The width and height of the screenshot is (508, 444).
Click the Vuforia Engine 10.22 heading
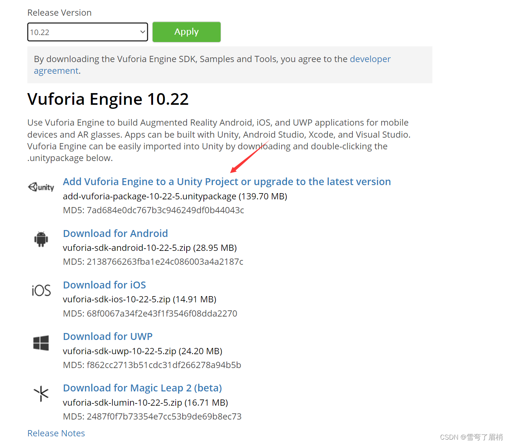(x=108, y=99)
